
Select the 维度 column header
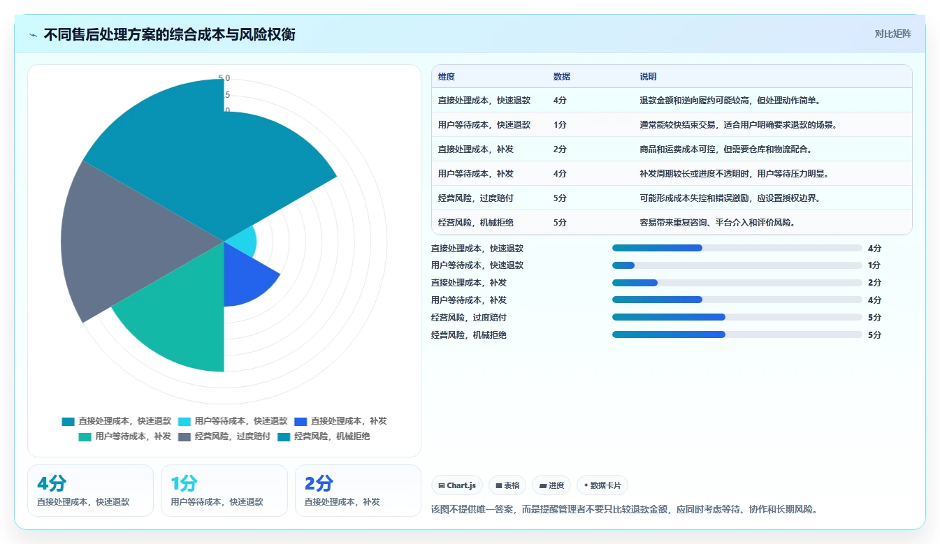[x=447, y=77]
